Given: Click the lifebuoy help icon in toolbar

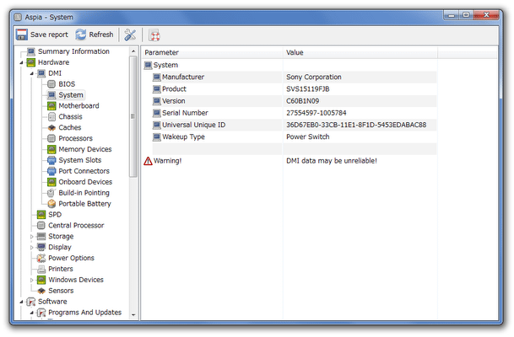Looking at the screenshot, I should (154, 35).
